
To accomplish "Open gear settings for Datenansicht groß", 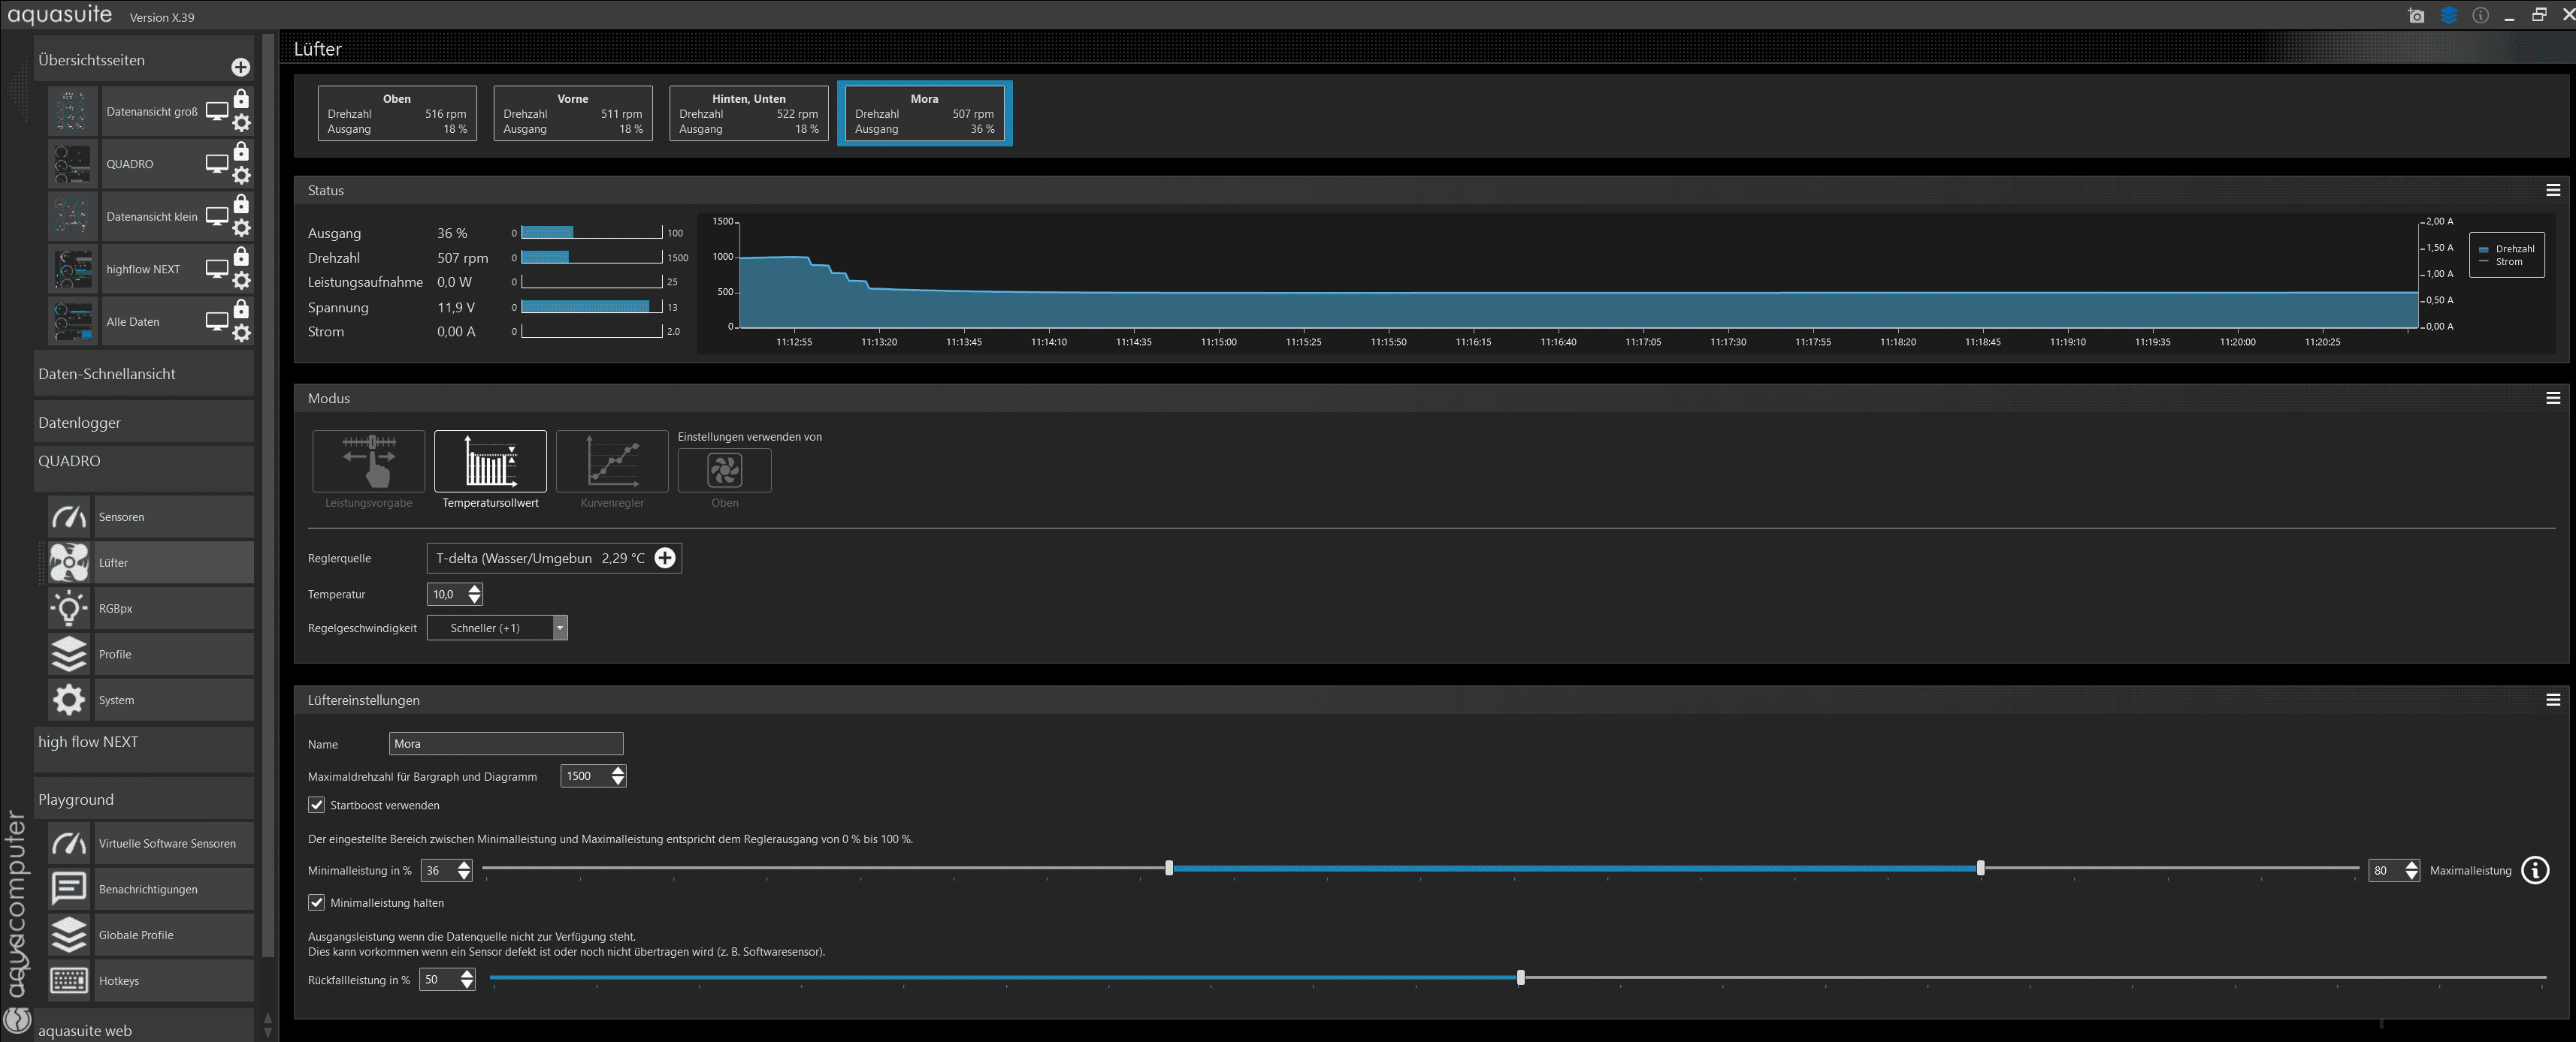I will point(241,123).
